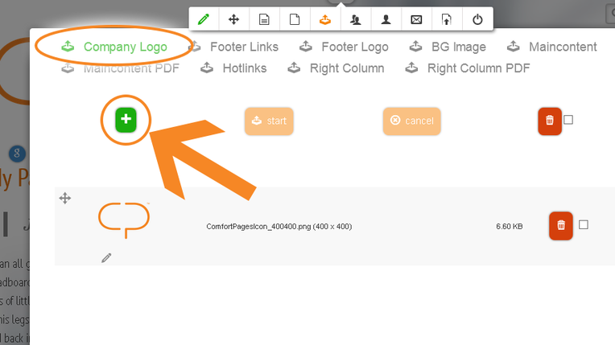The height and width of the screenshot is (345, 615).
Task: Click the page export arrow icon
Action: pos(447,19)
